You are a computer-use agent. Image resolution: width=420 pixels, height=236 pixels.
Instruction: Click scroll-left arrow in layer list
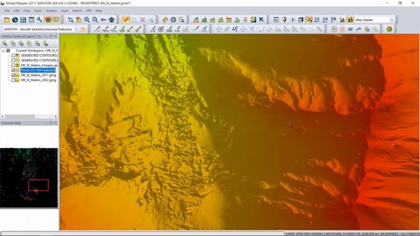(x=3, y=117)
